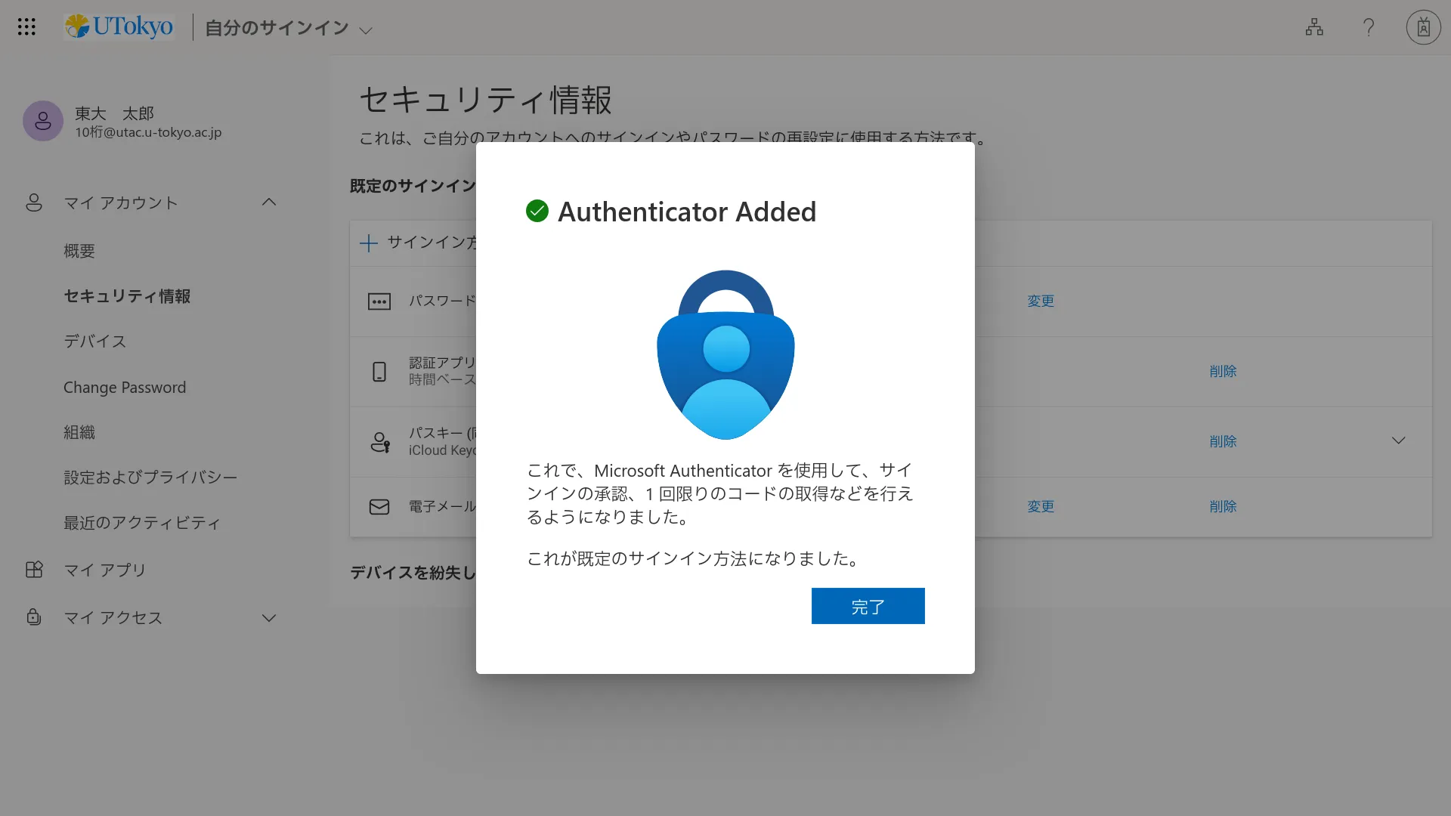1451x816 pixels.
Task: Click the UTokyo logo
Action: point(119,26)
